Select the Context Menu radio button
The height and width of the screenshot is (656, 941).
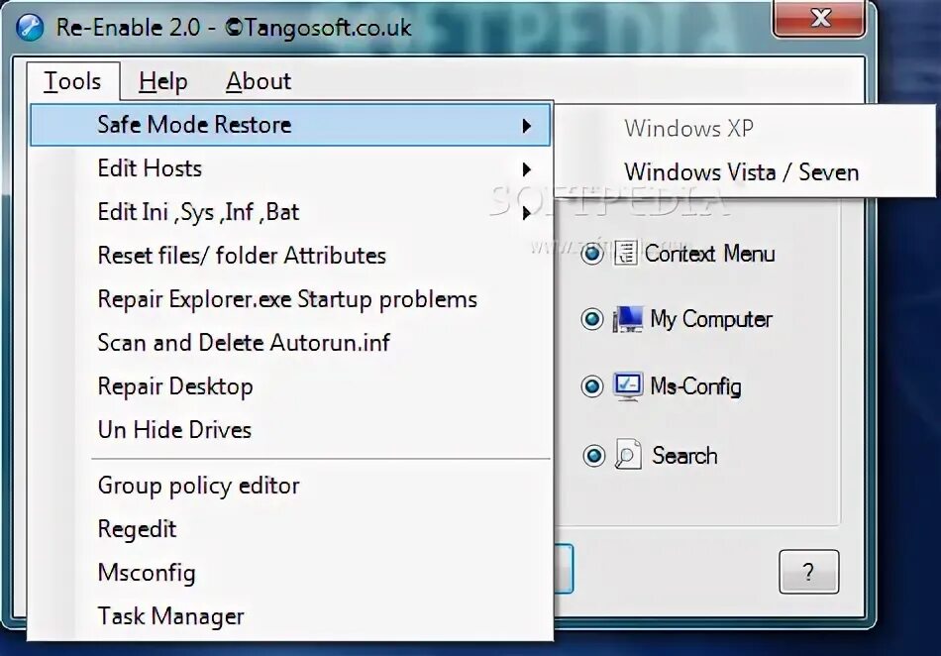pyautogui.click(x=591, y=254)
